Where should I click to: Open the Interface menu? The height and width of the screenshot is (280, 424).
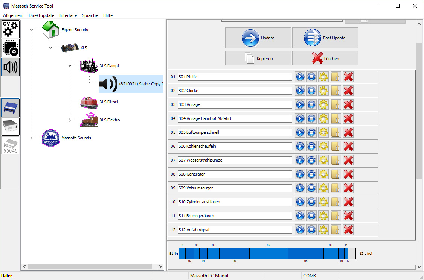click(x=68, y=15)
